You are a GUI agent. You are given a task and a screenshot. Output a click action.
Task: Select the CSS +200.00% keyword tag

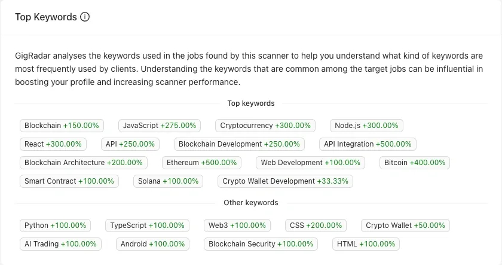[x=316, y=226]
